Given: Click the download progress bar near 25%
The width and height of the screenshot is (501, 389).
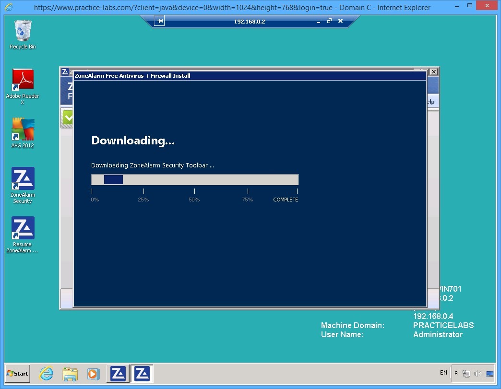Looking at the screenshot, I should [x=143, y=179].
